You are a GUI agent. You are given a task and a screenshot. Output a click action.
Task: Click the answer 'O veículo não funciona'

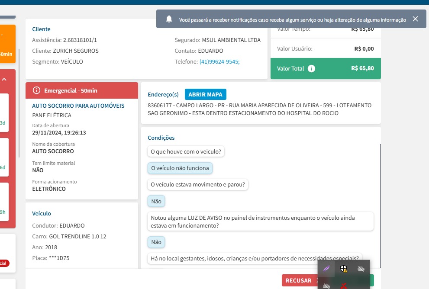[180, 168]
